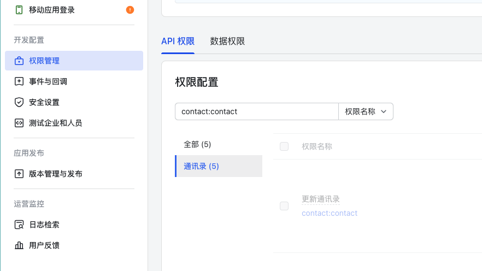The height and width of the screenshot is (271, 482).
Task: Toggle the select-all checkbox beside 权限名称 header
Action: pyautogui.click(x=284, y=146)
